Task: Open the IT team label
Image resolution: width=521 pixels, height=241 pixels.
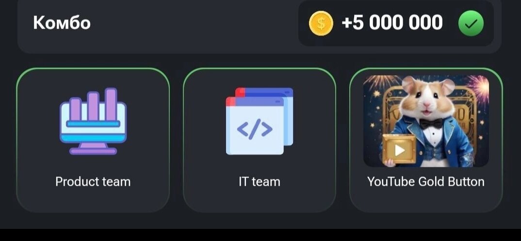Action: click(259, 181)
